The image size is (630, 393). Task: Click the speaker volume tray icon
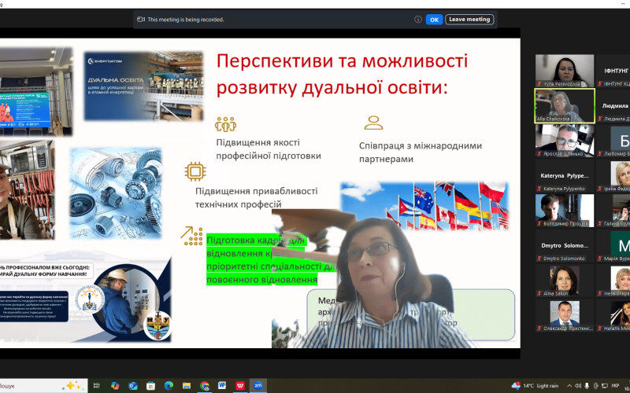point(578,386)
